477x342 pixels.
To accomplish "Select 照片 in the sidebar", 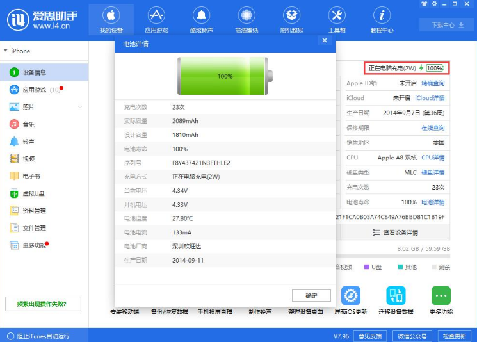I will coord(44,107).
